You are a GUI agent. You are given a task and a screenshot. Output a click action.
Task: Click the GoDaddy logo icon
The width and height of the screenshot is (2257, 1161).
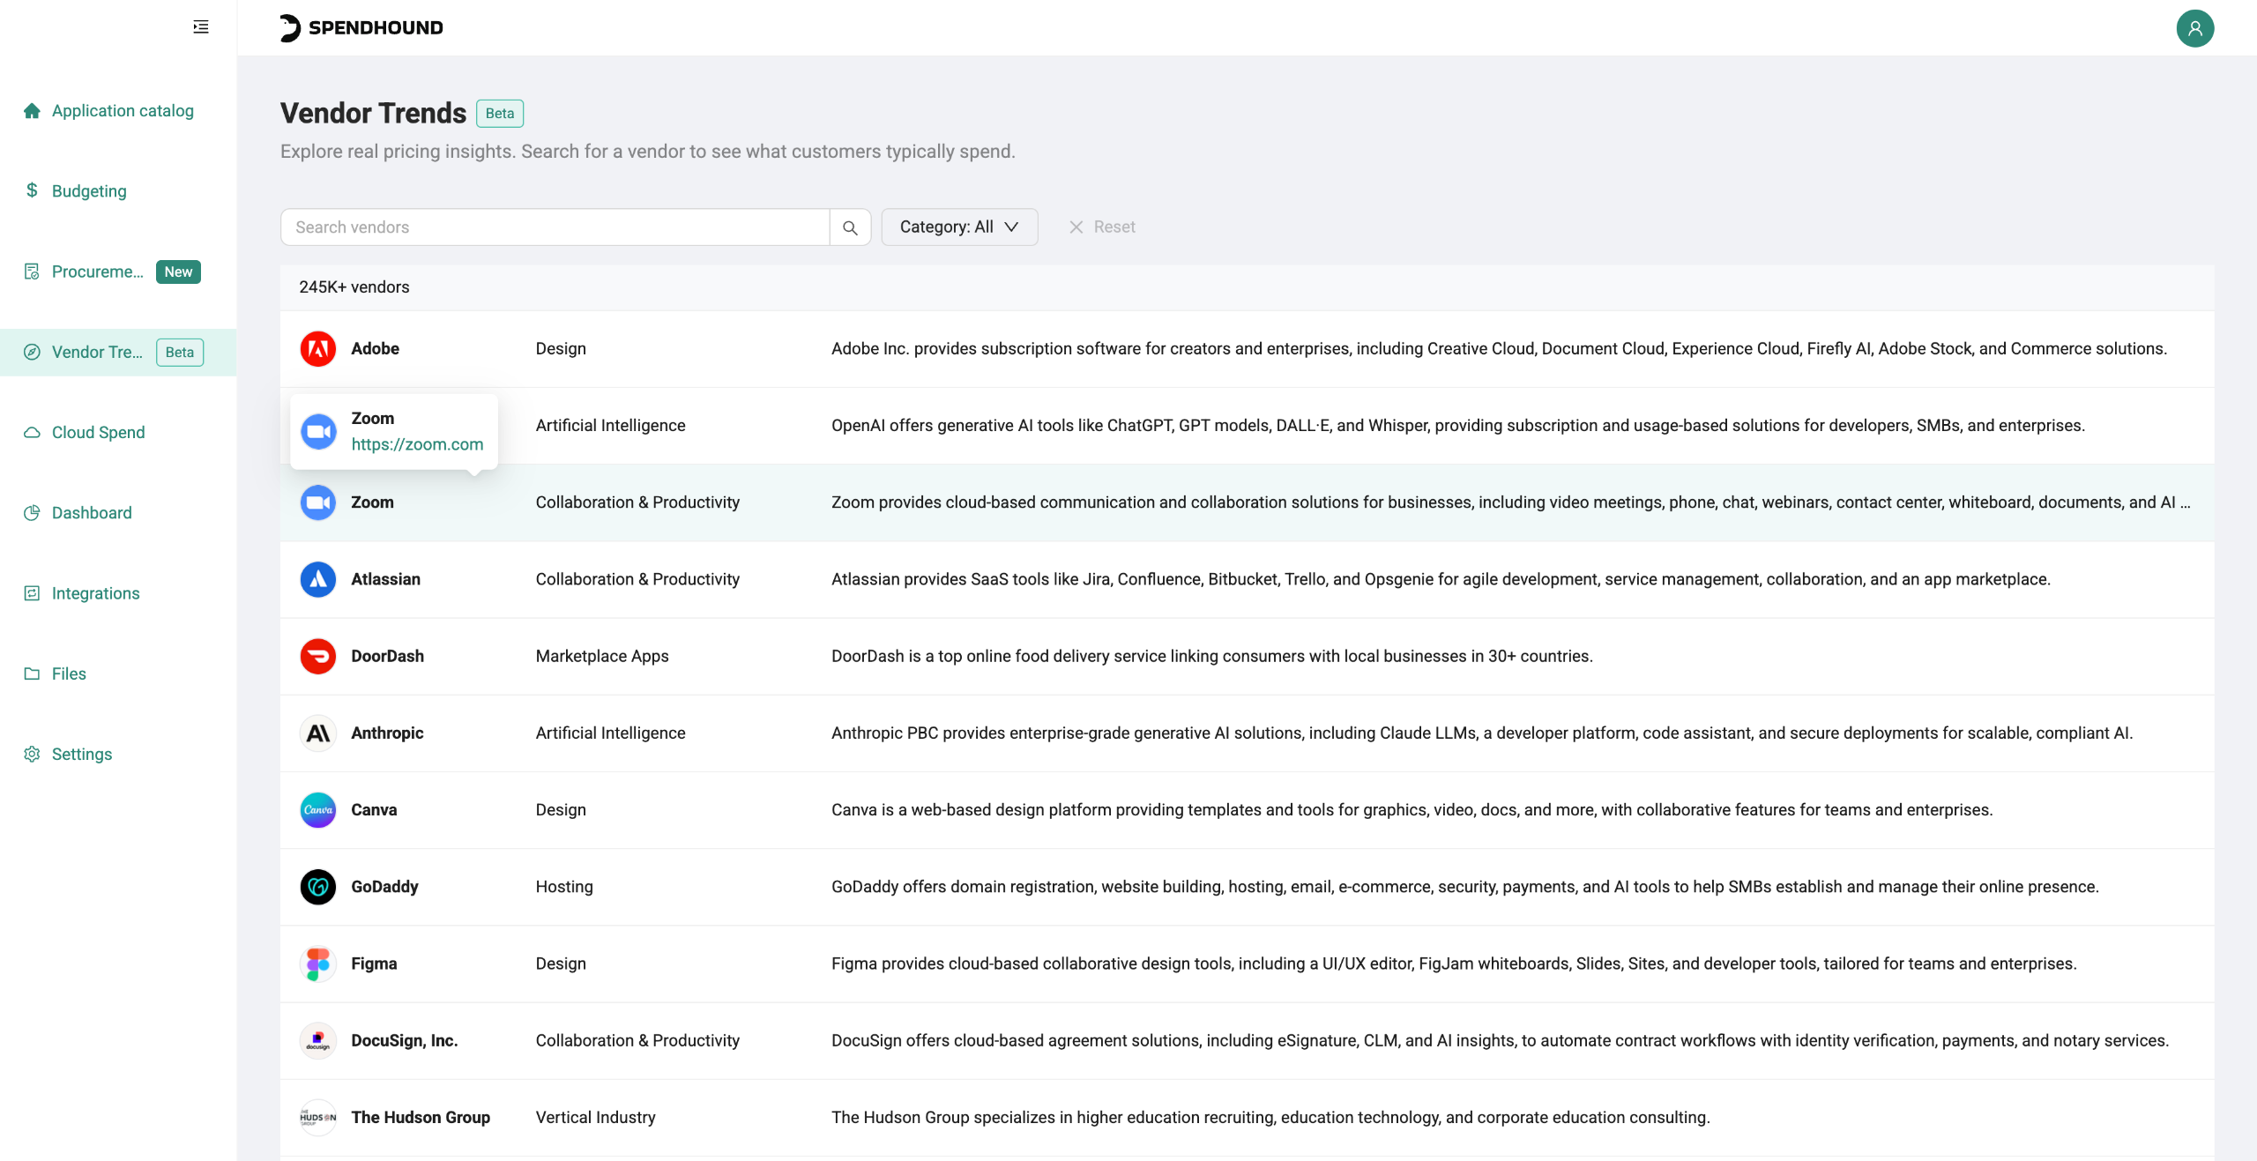point(318,887)
